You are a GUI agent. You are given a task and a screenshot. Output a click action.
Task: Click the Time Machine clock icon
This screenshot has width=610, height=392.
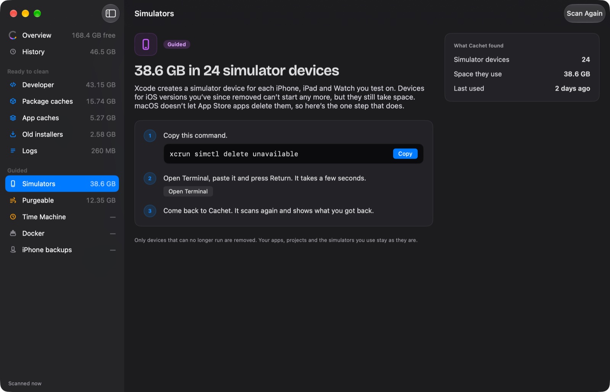point(13,217)
